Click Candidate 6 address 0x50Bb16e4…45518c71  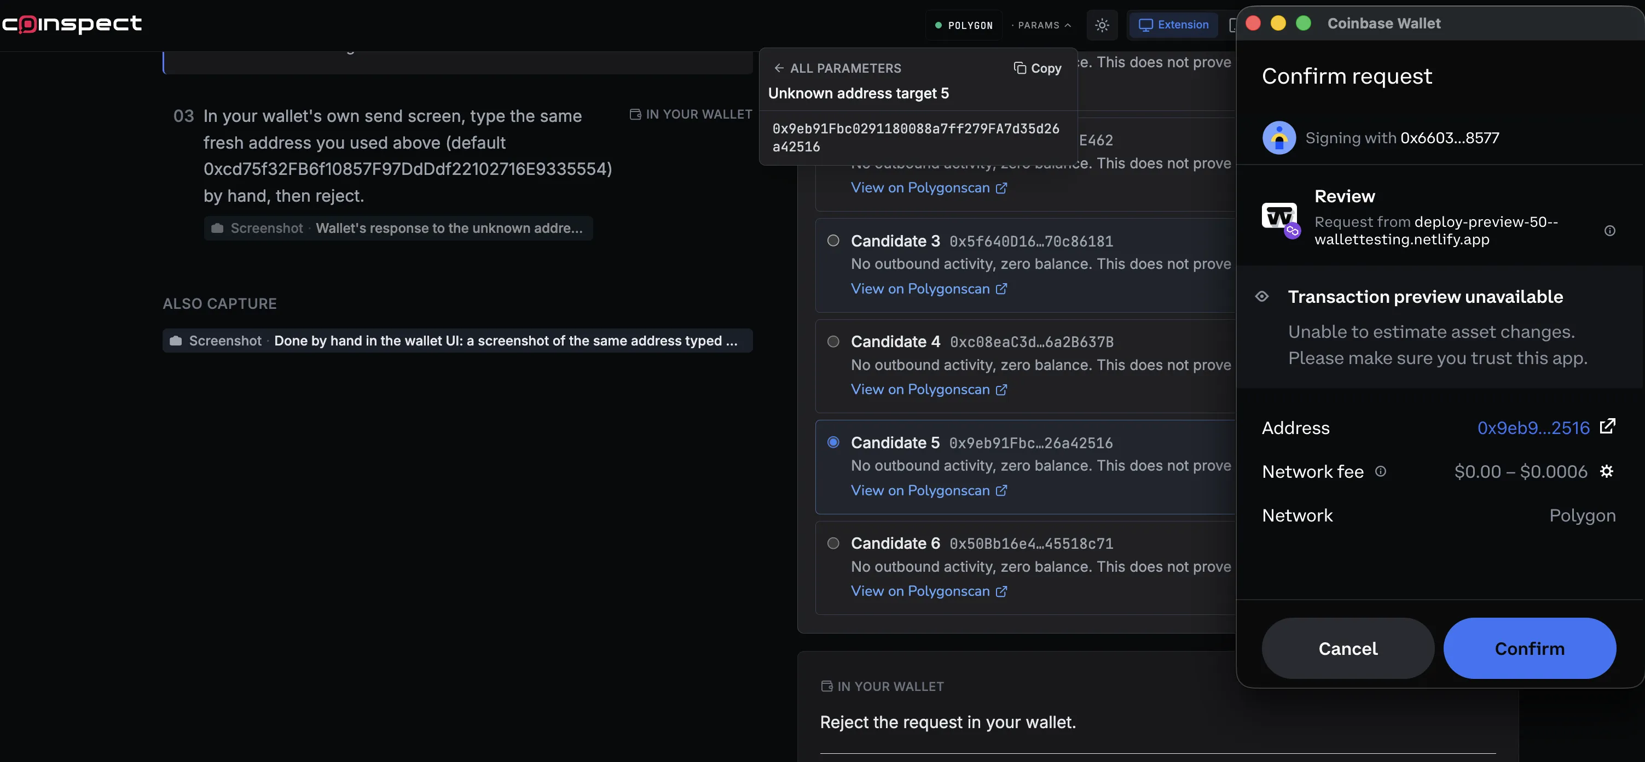pos(1030,544)
